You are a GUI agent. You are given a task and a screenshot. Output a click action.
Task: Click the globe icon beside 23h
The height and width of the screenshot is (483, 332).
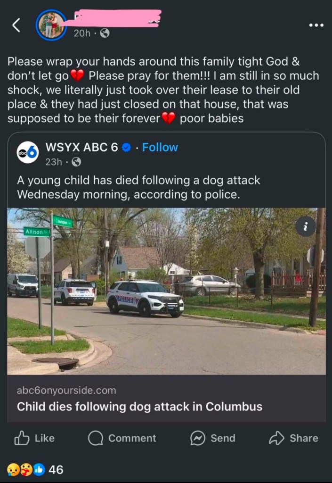click(76, 162)
